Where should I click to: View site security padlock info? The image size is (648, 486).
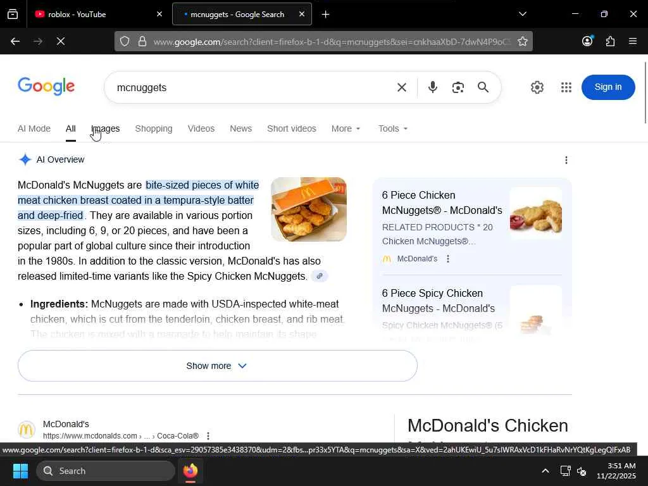(x=142, y=41)
